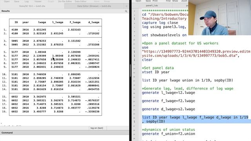Image resolution: width=251 pixels, height=141 pixels.
Task: Click the d_lwage value .0454755 in row 14
Action: (x=93, y=89)
